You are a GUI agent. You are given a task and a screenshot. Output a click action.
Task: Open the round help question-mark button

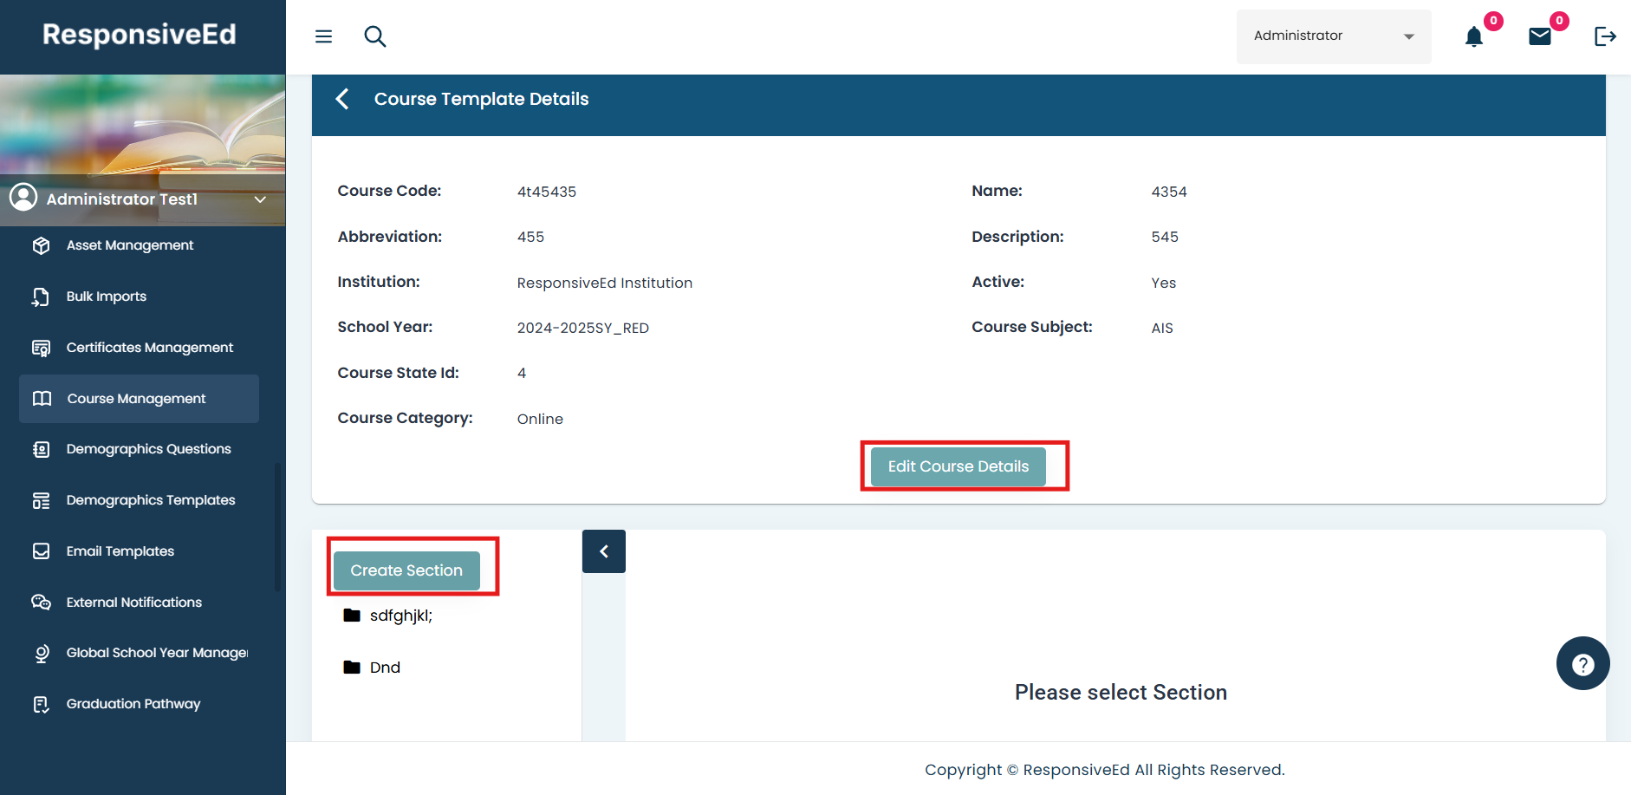click(1582, 664)
